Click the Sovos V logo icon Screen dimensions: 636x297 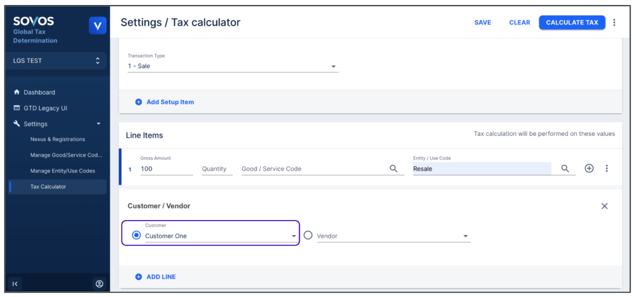click(x=98, y=25)
